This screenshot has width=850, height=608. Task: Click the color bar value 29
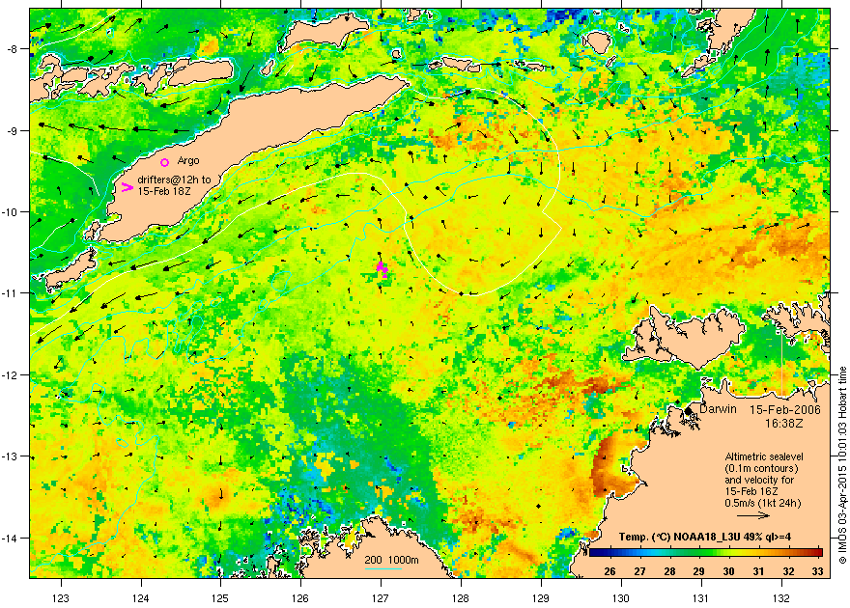[x=698, y=571]
